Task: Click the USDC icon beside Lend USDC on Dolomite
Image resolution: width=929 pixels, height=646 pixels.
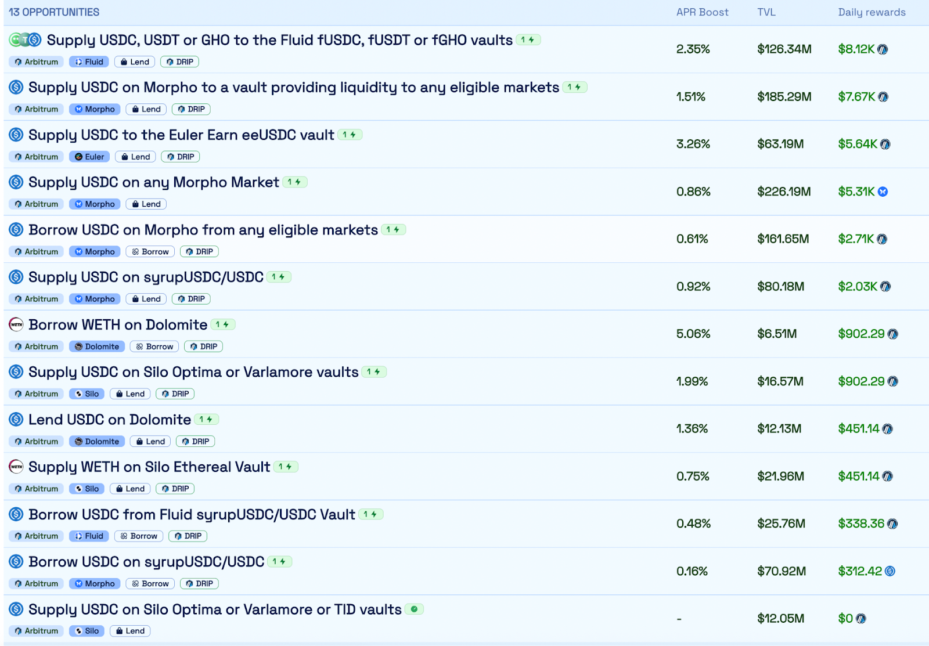Action: coord(16,419)
